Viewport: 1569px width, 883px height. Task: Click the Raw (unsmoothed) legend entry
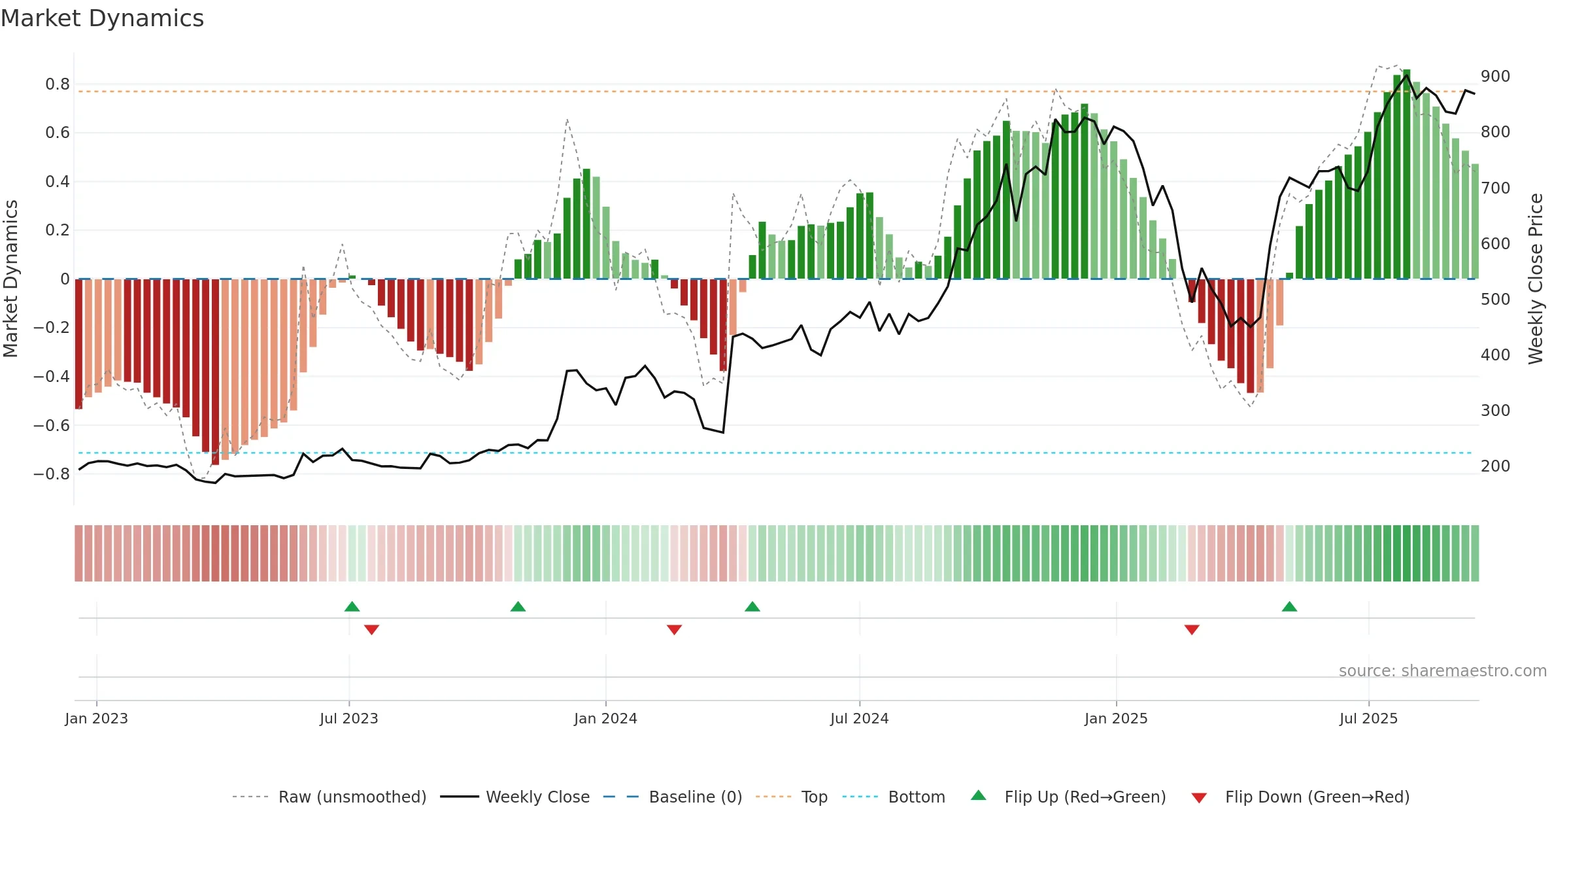(x=329, y=797)
